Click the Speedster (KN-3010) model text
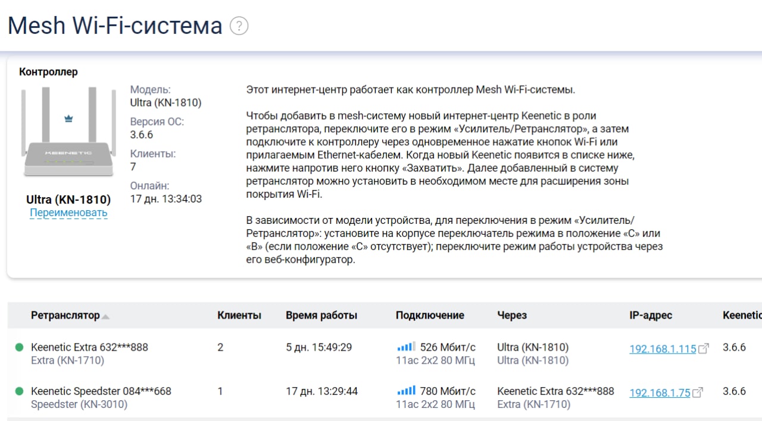The image size is (762, 421). tap(79, 404)
